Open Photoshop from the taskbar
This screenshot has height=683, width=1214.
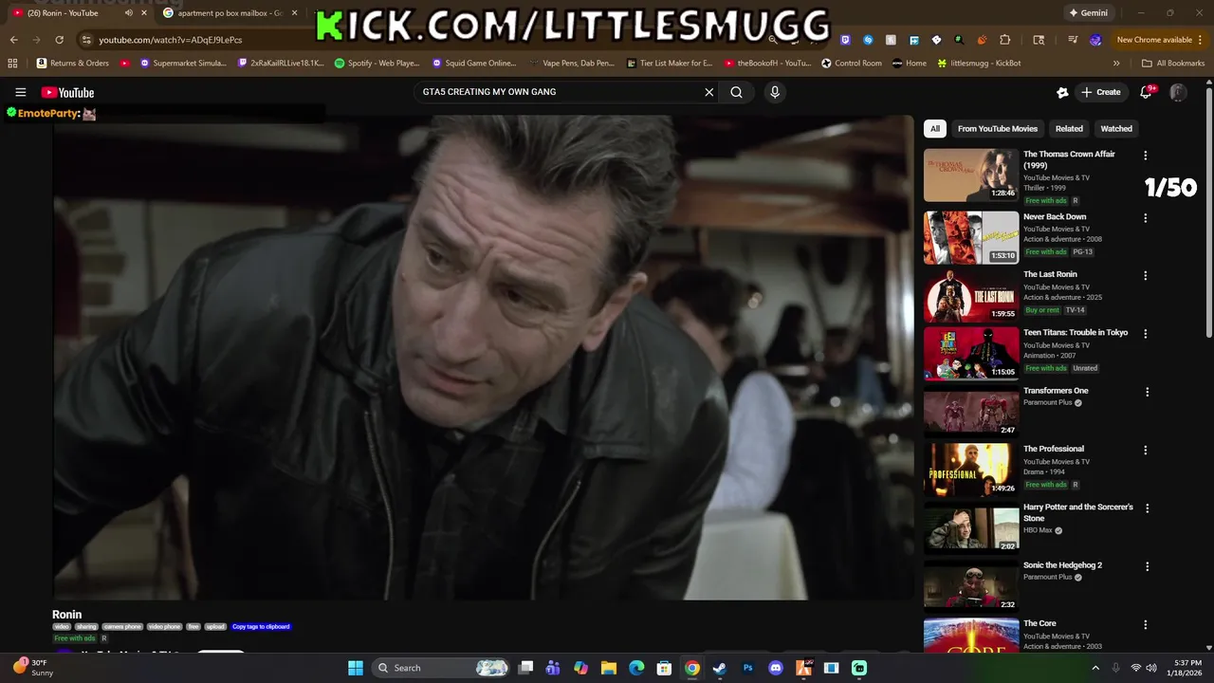(747, 668)
